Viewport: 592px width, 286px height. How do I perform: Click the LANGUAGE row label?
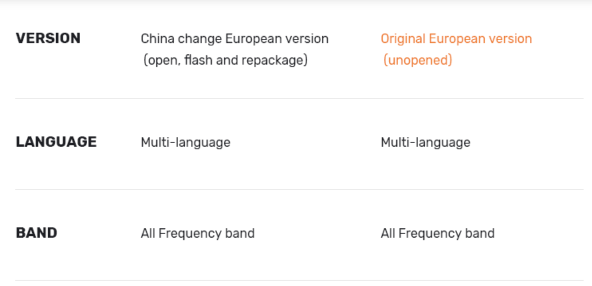56,142
